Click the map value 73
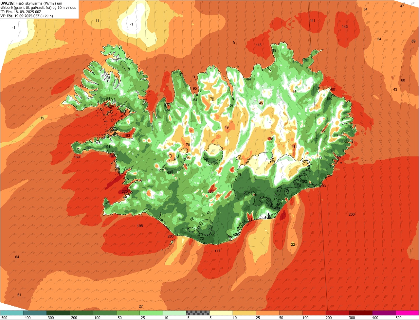419x320 pixels. (x=181, y=75)
